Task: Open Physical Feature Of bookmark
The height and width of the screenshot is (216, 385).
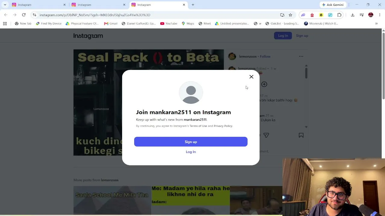Action: point(82,23)
